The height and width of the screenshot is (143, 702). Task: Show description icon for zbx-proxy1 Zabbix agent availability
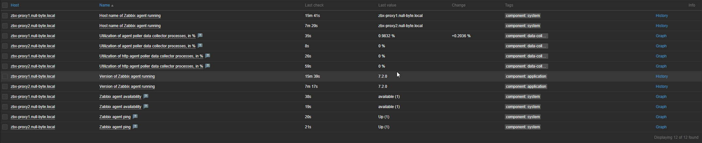pyautogui.click(x=146, y=96)
